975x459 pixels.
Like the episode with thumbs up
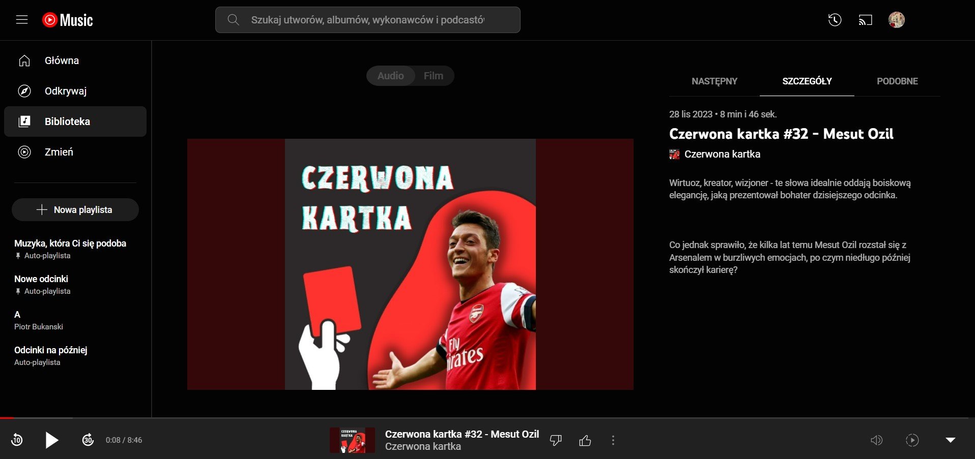[x=585, y=440]
